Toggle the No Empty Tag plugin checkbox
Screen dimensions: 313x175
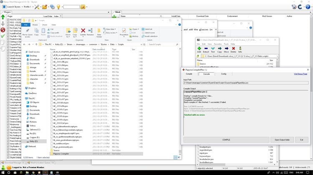tap(8, 28)
